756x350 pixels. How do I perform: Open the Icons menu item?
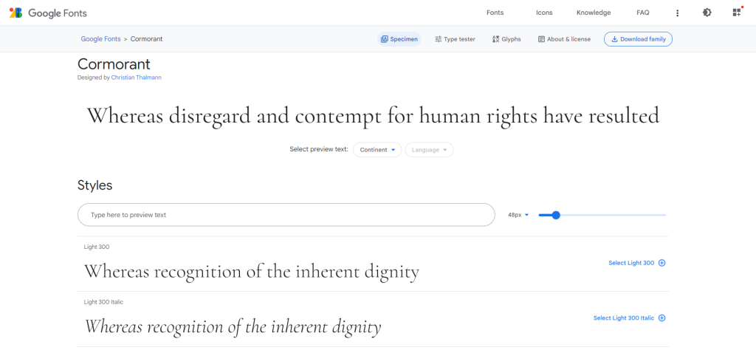point(544,13)
